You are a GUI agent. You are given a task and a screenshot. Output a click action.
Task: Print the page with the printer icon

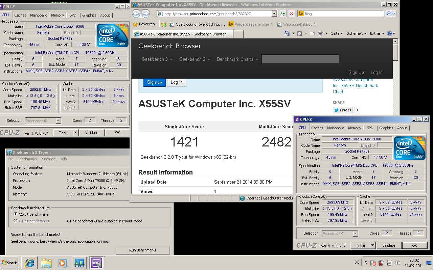tap(320, 33)
